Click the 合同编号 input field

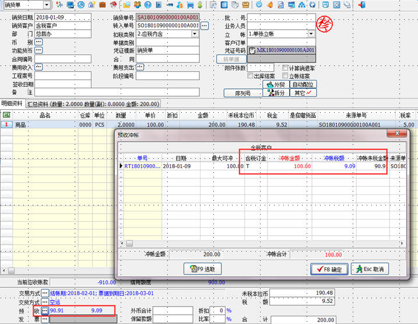point(63,59)
